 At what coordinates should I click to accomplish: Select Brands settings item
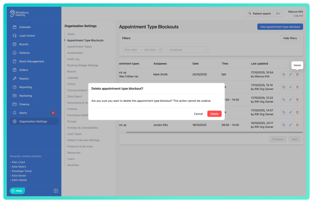(x=71, y=71)
